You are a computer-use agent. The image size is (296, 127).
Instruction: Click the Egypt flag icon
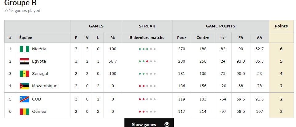(x=24, y=61)
